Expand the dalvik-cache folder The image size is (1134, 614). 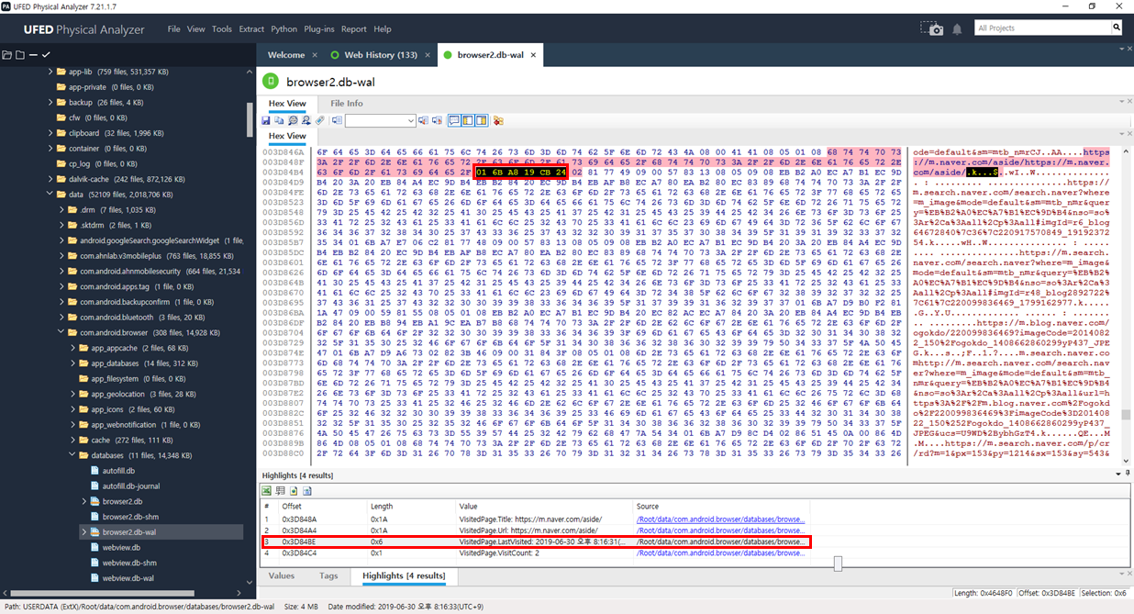click(50, 179)
